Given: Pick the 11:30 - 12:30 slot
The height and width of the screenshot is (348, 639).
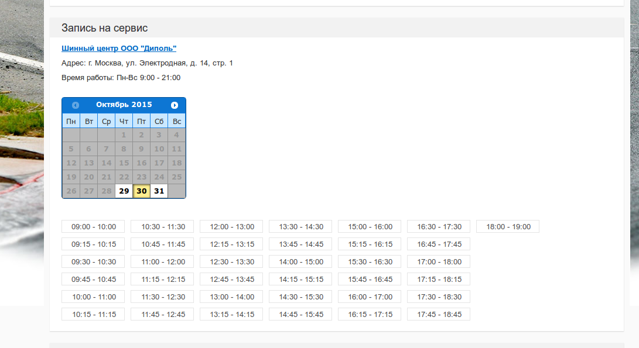Looking at the screenshot, I should coord(162,297).
